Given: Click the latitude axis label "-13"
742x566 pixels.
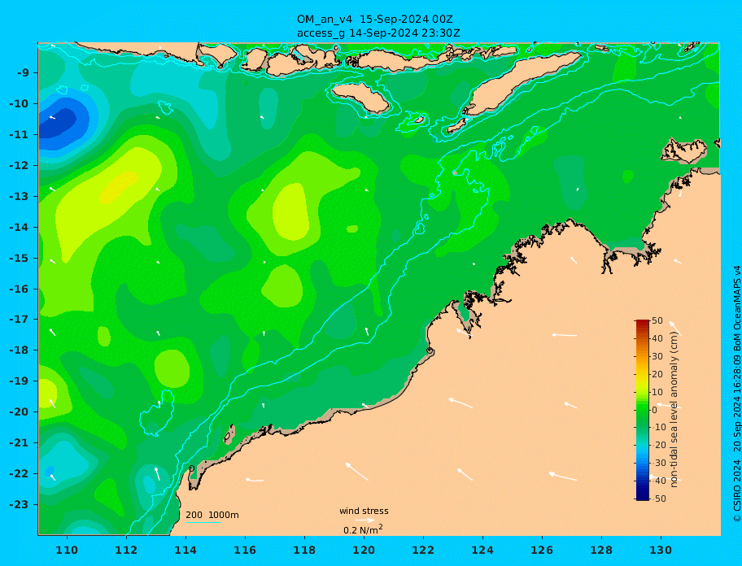Looking at the screenshot, I should coord(19,196).
